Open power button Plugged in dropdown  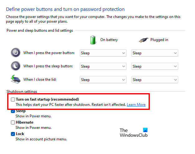[155, 53]
